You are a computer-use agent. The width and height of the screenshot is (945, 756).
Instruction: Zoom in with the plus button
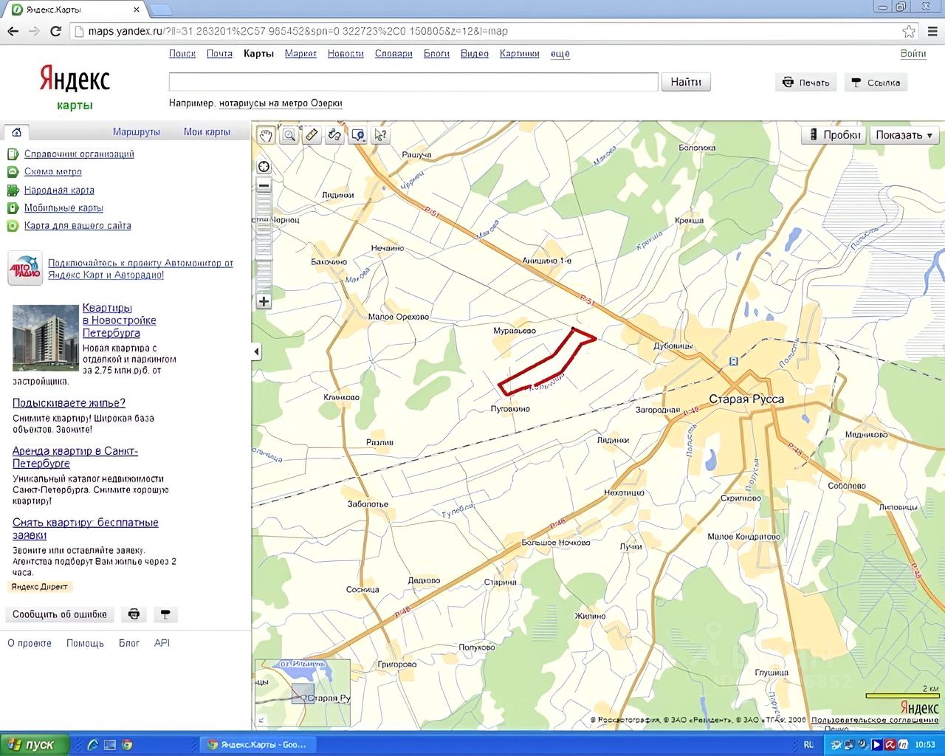264,301
